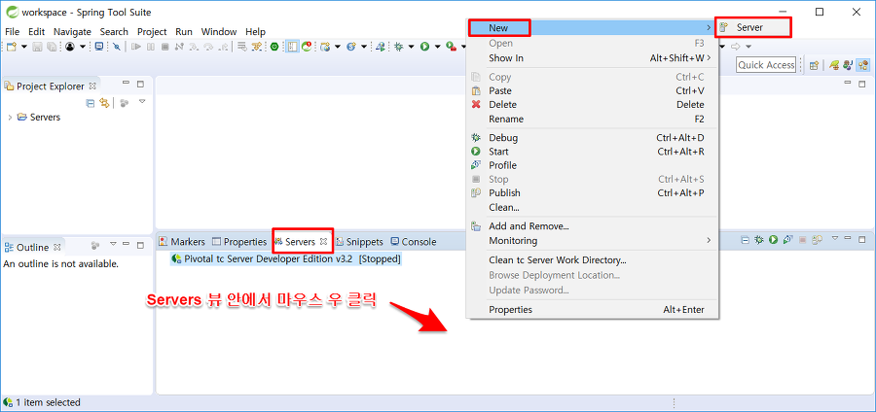Click the Suspend debug toolbar icon
Image resolution: width=876 pixels, height=412 pixels.
[151, 47]
